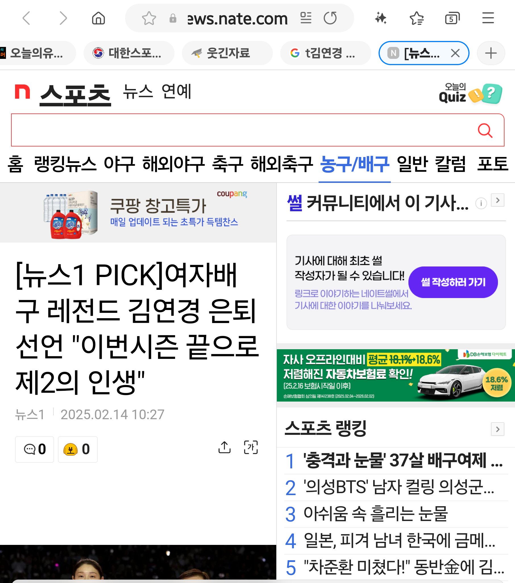
Task: Expand the 스포츠 랭킹 section arrow
Action: 498,429
